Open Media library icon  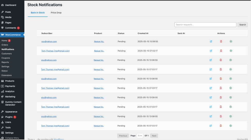point(2,17)
